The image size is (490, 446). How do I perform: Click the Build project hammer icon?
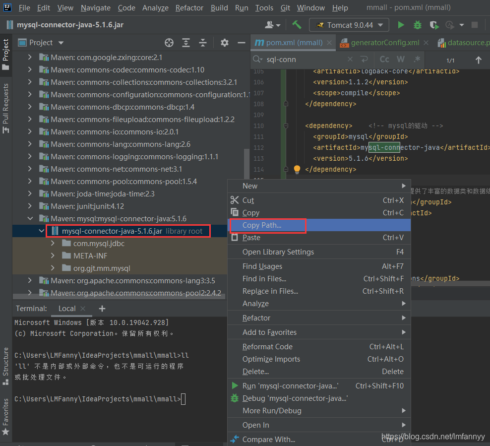[x=297, y=25]
